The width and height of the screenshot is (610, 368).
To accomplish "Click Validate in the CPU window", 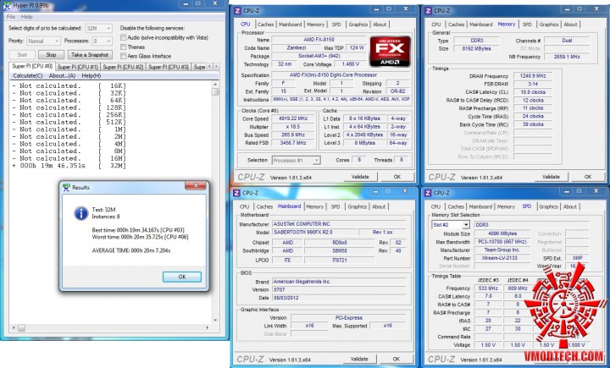I will pos(360,177).
